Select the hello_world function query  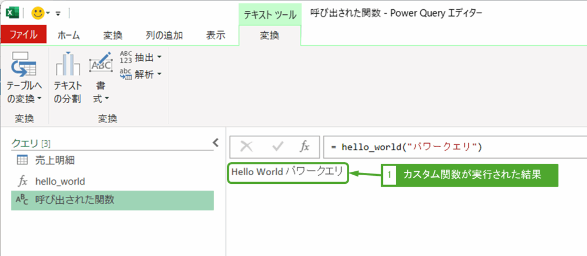point(60,181)
